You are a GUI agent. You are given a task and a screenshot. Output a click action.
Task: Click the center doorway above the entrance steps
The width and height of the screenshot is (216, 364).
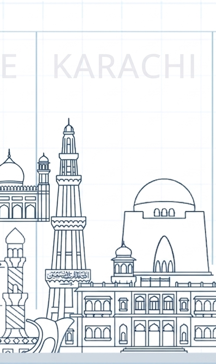pos(154,334)
